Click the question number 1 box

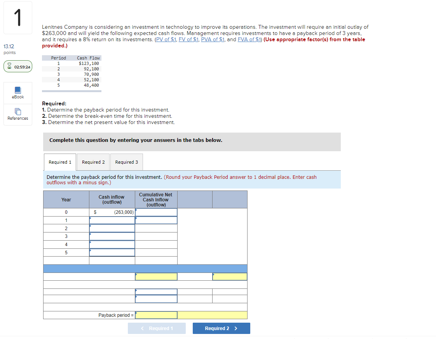18,17
